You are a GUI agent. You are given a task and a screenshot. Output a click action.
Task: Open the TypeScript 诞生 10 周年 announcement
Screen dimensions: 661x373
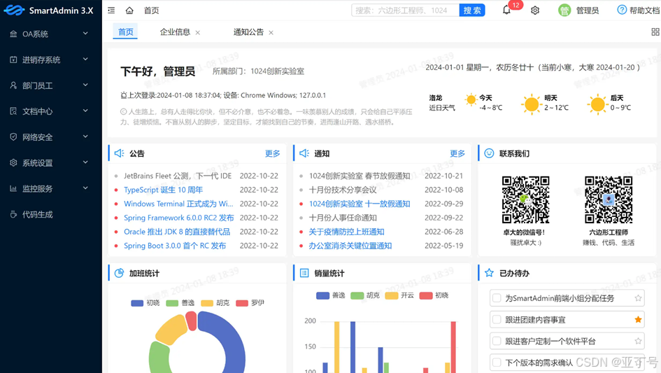163,190
